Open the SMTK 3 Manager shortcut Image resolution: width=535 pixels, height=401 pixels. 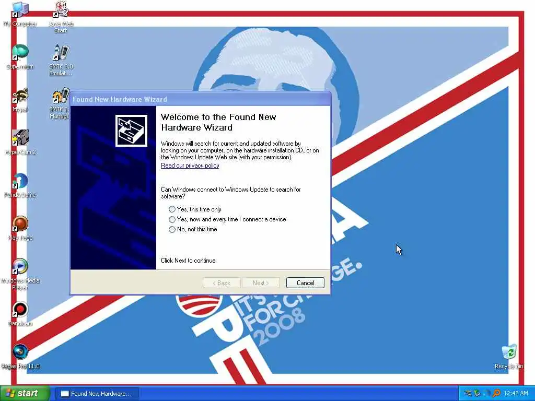(60, 103)
